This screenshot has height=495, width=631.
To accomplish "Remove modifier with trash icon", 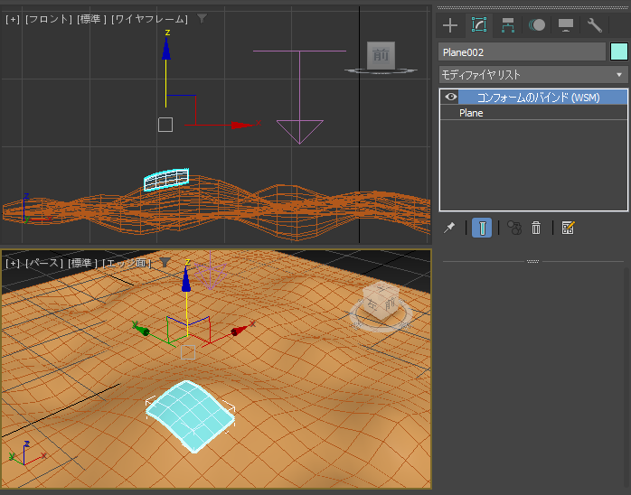I will tap(535, 228).
